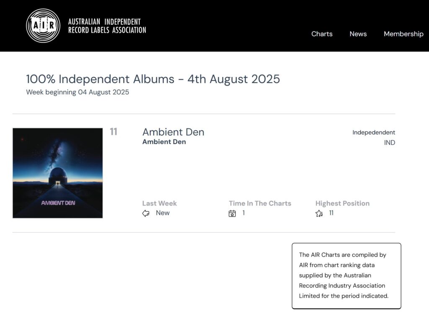Click the Last Week arrow icon
This screenshot has height=321, width=429.
146,214
